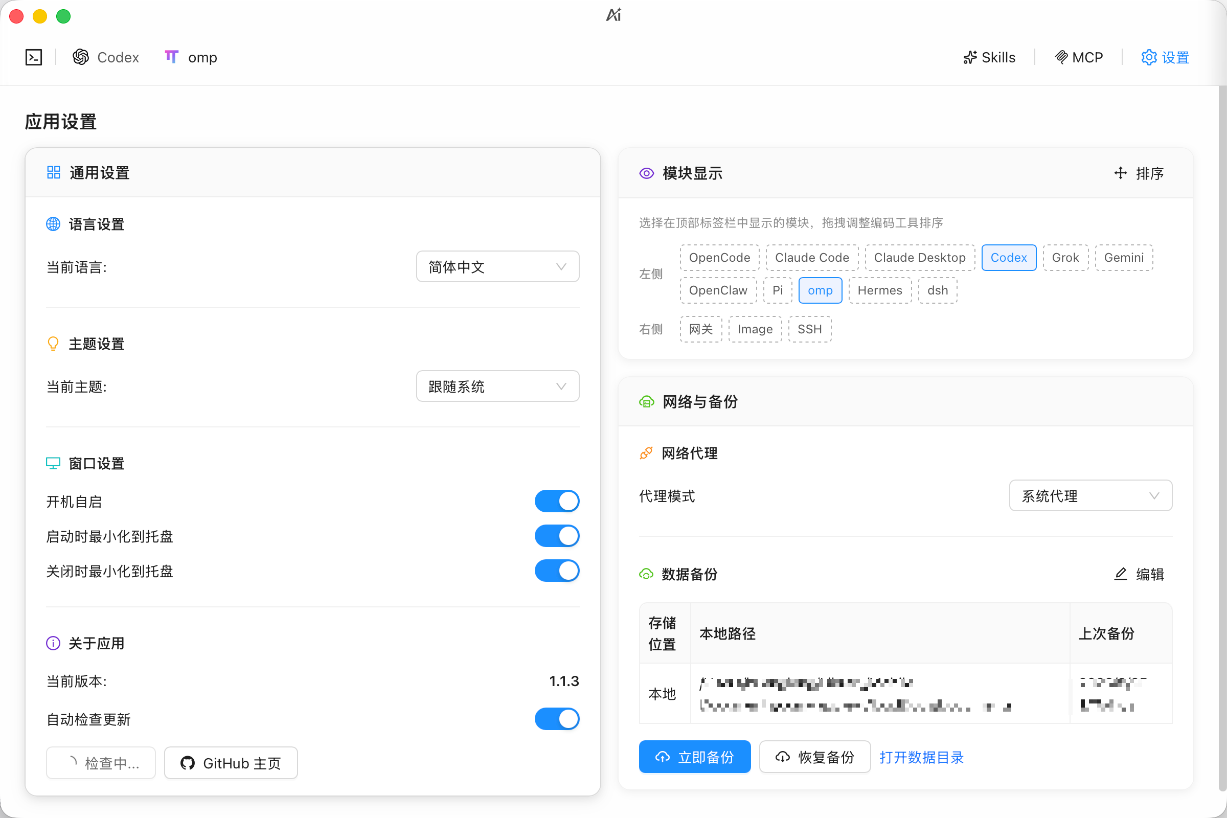Enable the Image module tag
Screen dimensions: 1227x818
tap(755, 329)
